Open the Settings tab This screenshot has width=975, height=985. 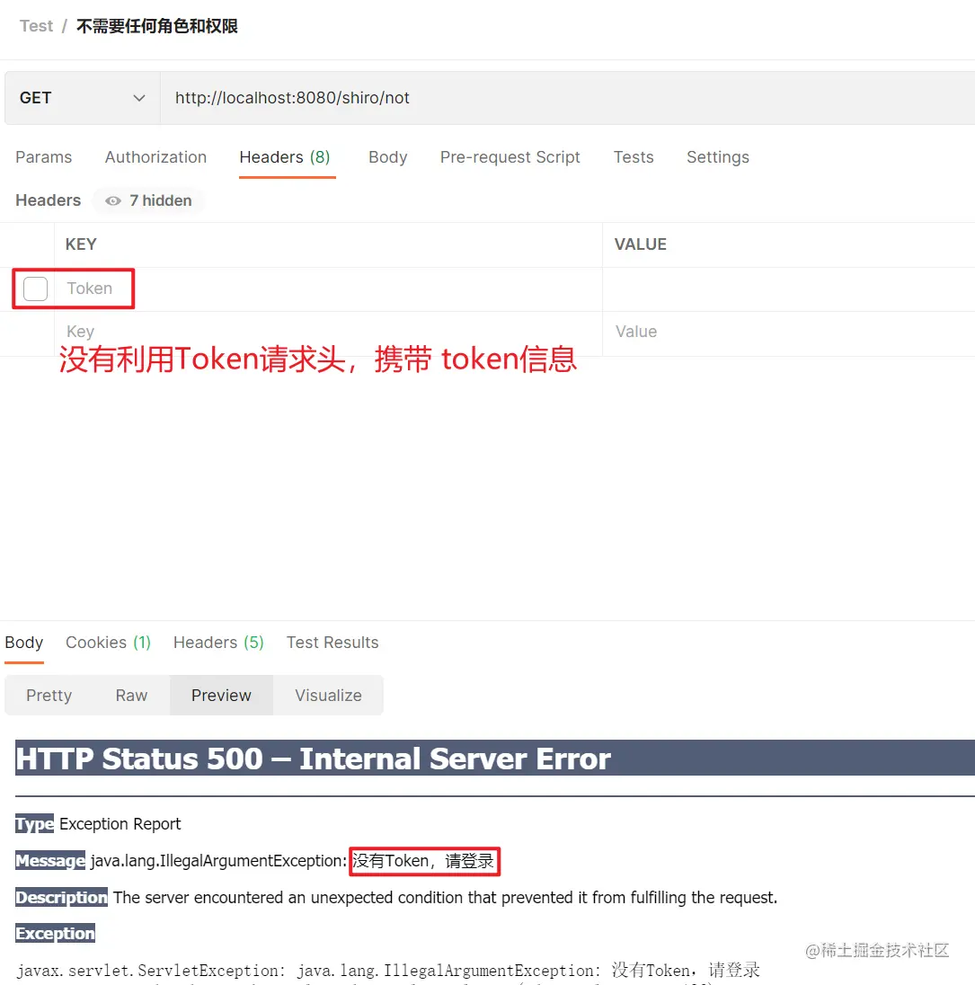[x=717, y=157]
